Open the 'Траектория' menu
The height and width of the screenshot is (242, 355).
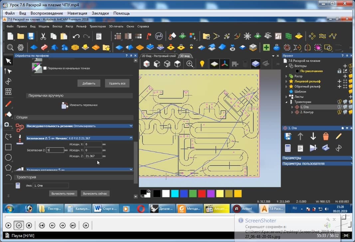tap(97, 26)
